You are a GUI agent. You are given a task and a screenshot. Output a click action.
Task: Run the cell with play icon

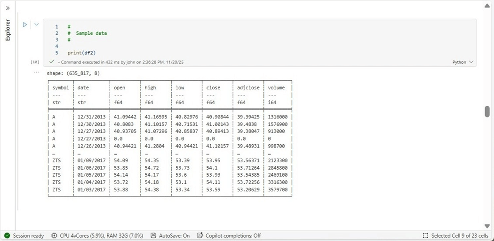point(25,24)
